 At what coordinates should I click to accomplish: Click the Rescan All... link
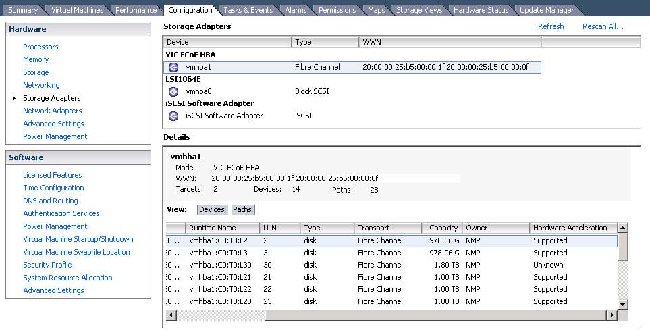[603, 26]
